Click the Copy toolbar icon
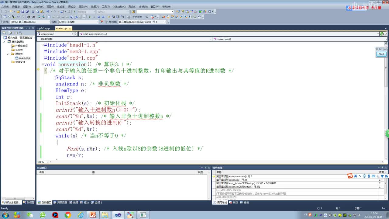 click(37, 12)
